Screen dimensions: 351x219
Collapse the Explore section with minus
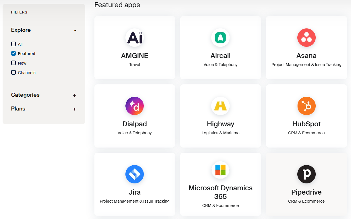(x=75, y=30)
